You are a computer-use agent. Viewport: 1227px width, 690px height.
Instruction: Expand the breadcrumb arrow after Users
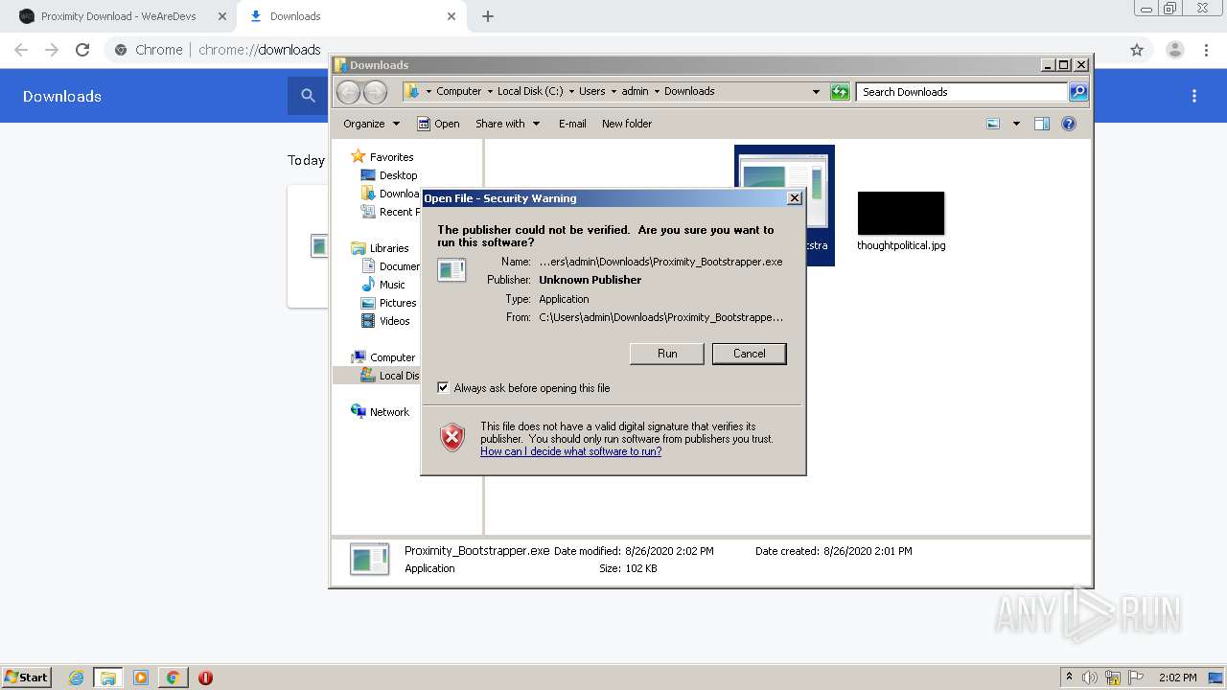(613, 92)
